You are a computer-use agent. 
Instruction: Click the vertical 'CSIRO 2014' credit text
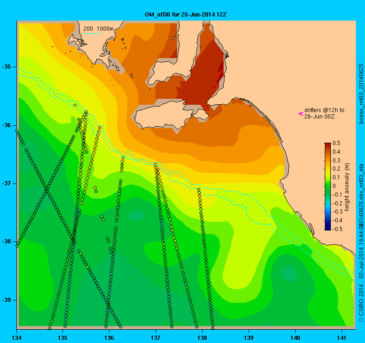pyautogui.click(x=361, y=299)
